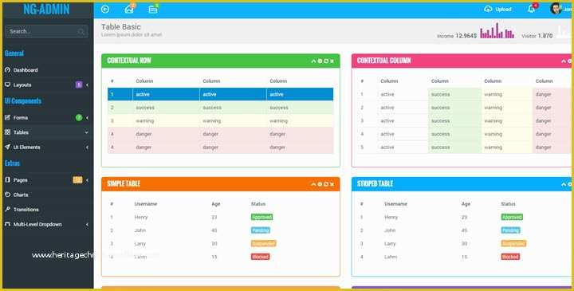The image size is (574, 291).
Task: Click the orange badge next to Pages
Action: (77, 179)
